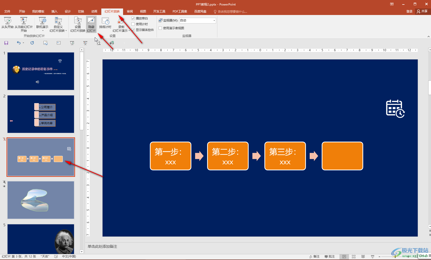This screenshot has height=260, width=431.
Task: Start slideshow from beginning (从头开始)
Action: (x=8, y=23)
